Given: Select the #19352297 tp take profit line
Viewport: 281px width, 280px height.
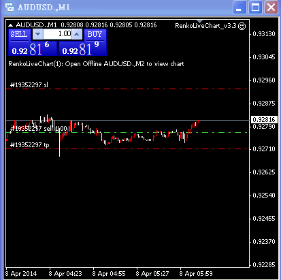Looking at the screenshot, I should pyautogui.click(x=127, y=149).
